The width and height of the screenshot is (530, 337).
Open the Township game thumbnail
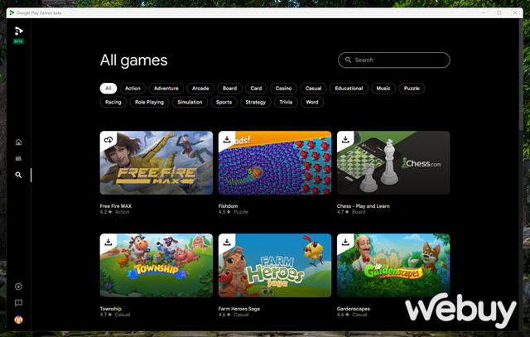[157, 265]
